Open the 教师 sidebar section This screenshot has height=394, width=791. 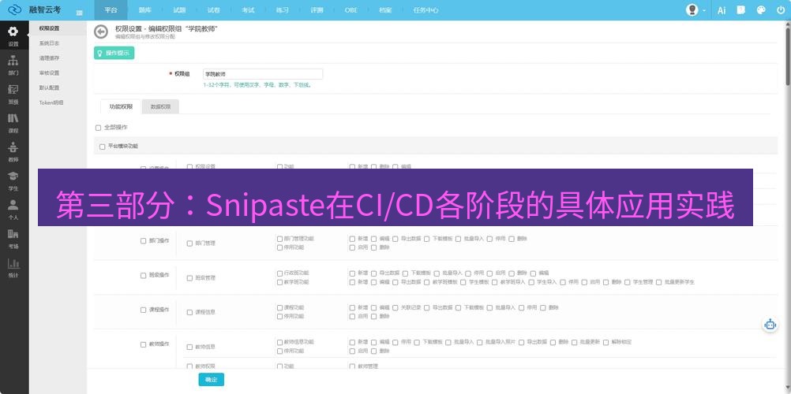click(13, 151)
